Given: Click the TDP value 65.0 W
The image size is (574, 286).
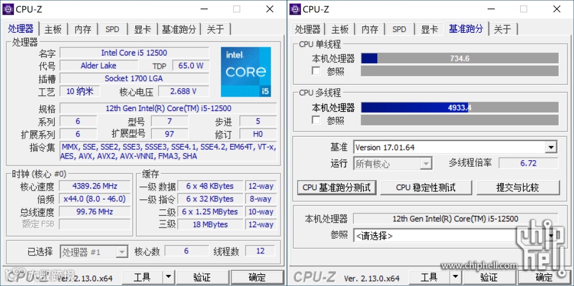Looking at the screenshot, I should click(191, 66).
